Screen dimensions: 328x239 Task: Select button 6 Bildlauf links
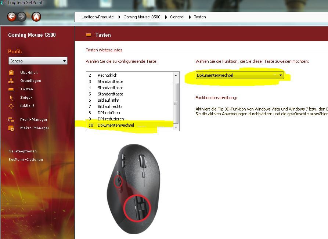tap(130, 100)
